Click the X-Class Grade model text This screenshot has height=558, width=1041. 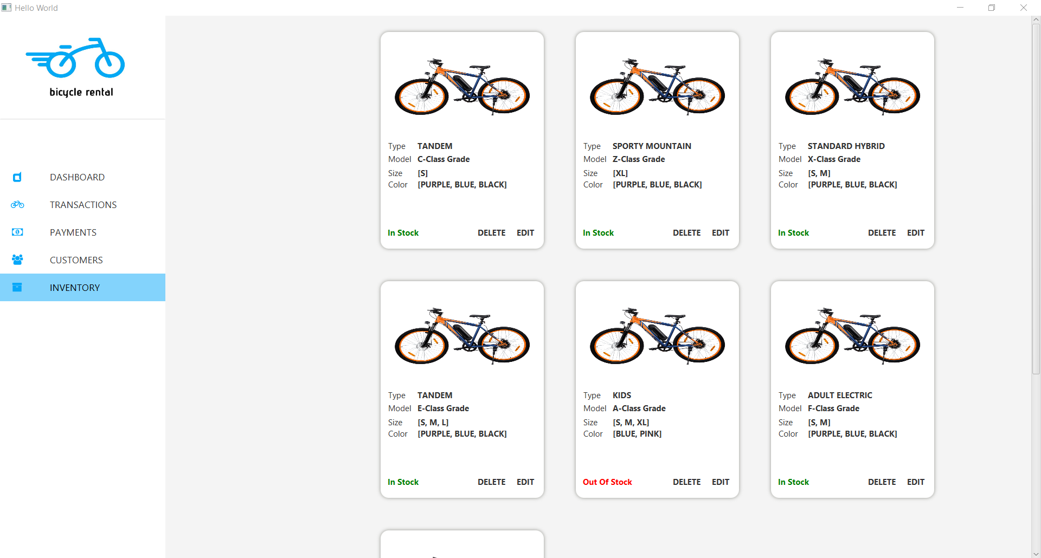click(x=834, y=159)
